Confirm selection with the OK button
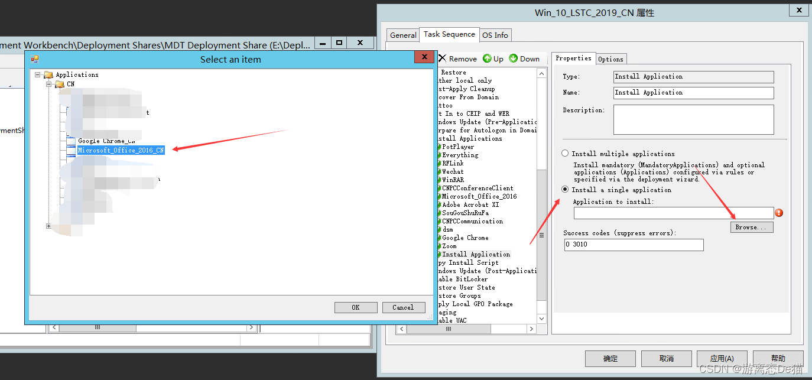 [355, 307]
